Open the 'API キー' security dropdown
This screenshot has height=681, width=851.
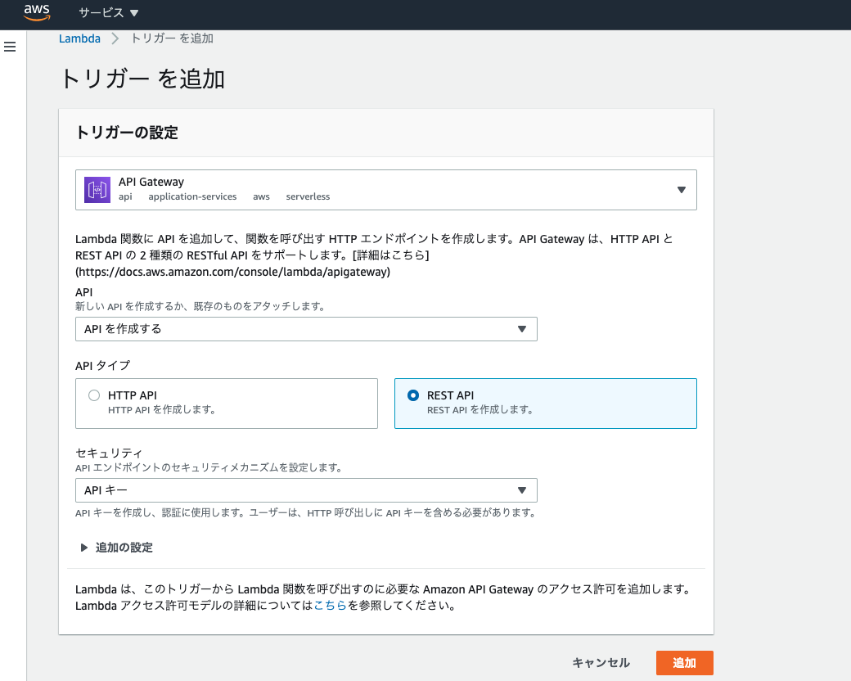pyautogui.click(x=306, y=490)
